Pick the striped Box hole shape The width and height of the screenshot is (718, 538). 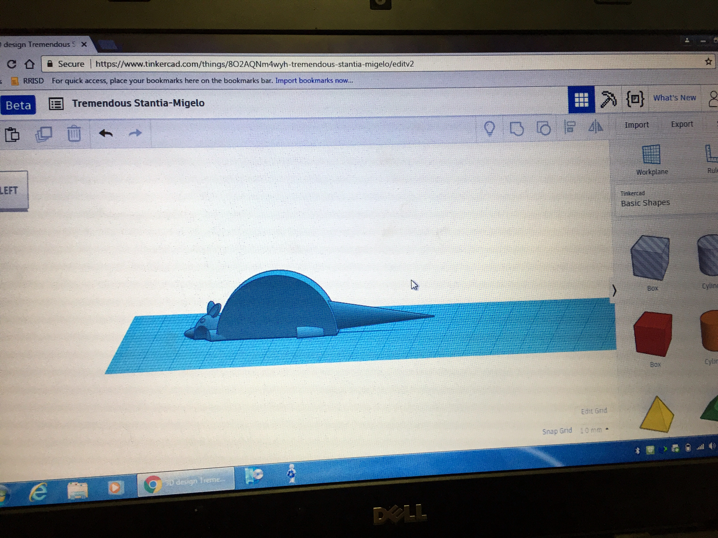click(x=650, y=258)
